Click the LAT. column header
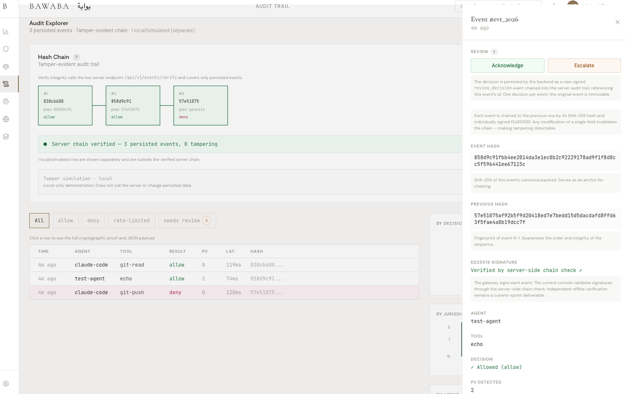Image resolution: width=626 pixels, height=394 pixels. point(231,251)
